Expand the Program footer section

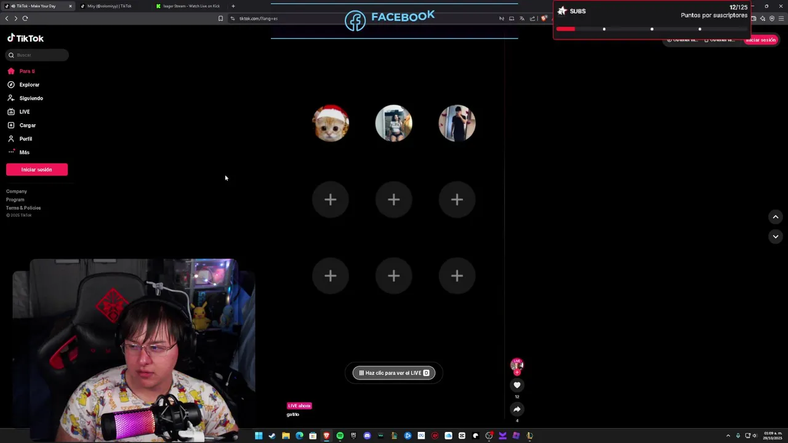point(15,199)
